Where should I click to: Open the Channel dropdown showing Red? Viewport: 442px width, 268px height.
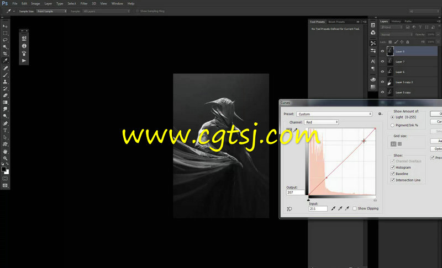pyautogui.click(x=322, y=122)
